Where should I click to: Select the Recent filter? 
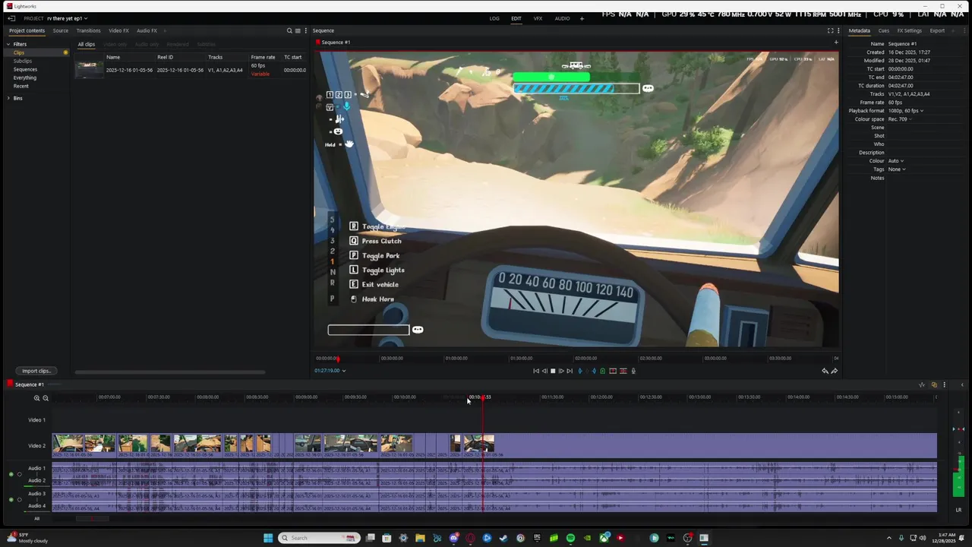point(21,86)
